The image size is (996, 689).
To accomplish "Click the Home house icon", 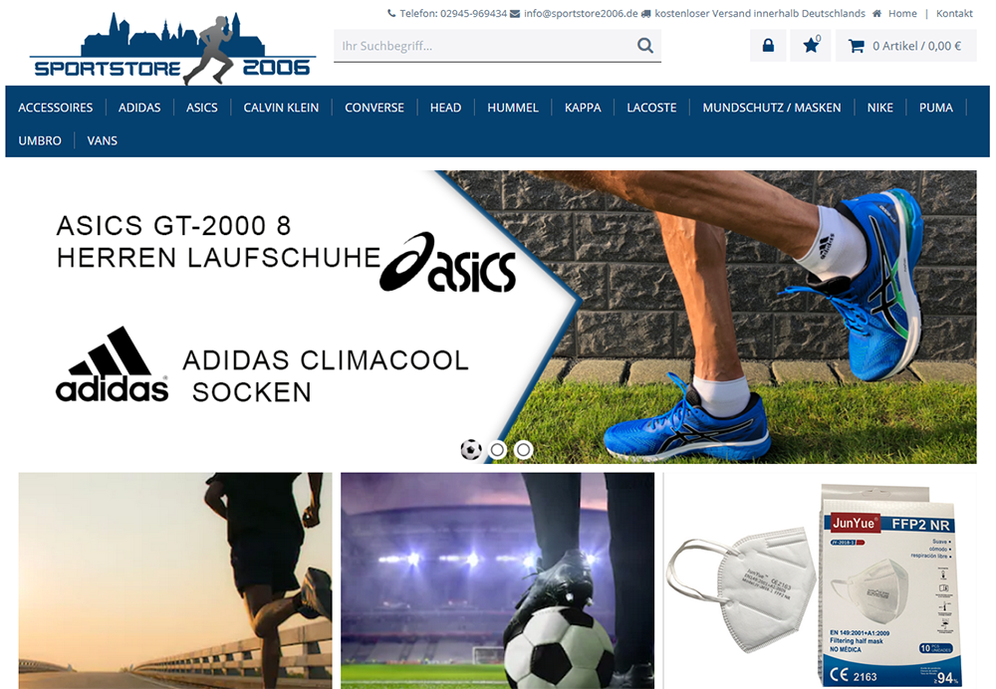I will 876,13.
